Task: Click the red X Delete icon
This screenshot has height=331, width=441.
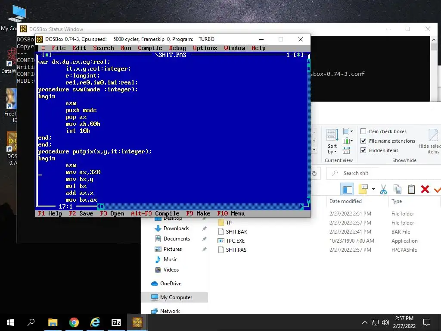Action: pos(425,189)
